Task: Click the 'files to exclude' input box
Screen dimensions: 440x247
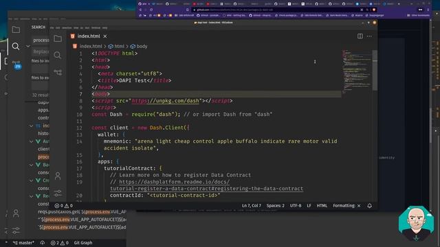Action: click(x=41, y=86)
